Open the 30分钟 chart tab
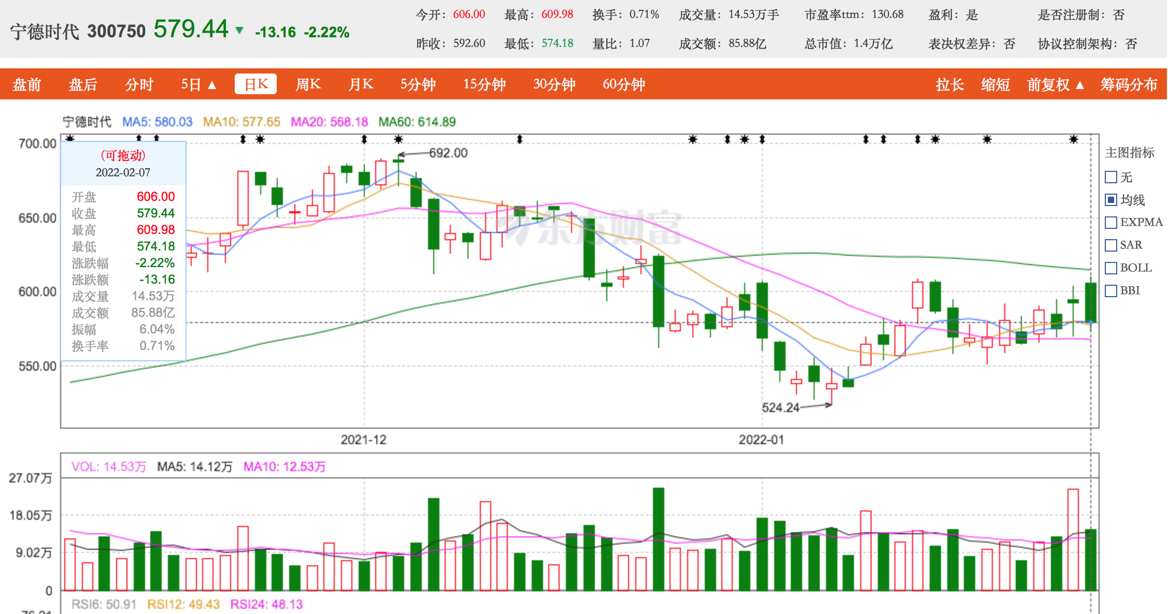1168x614 pixels. [554, 84]
